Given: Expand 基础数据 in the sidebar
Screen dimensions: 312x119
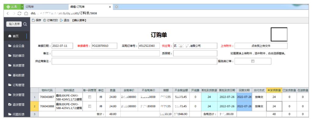Looking at the screenshot, I should click(16, 75).
